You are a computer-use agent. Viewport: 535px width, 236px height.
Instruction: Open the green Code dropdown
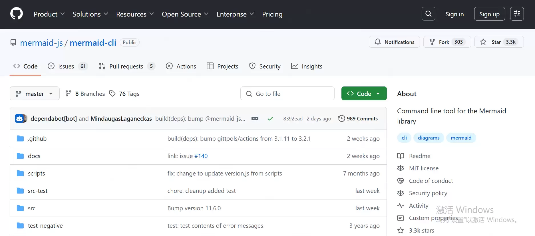click(x=364, y=93)
